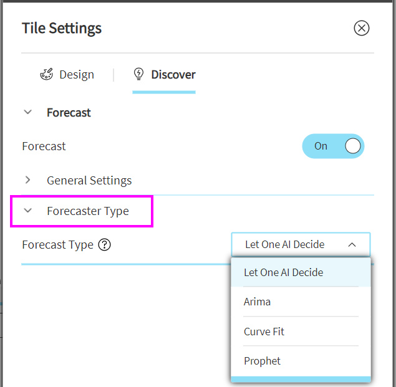The width and height of the screenshot is (396, 387).
Task: Collapse the Forecaster Type chevron
Action: tap(27, 211)
